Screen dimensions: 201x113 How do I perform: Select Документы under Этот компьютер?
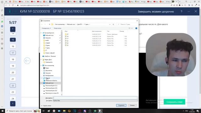point(49,71)
